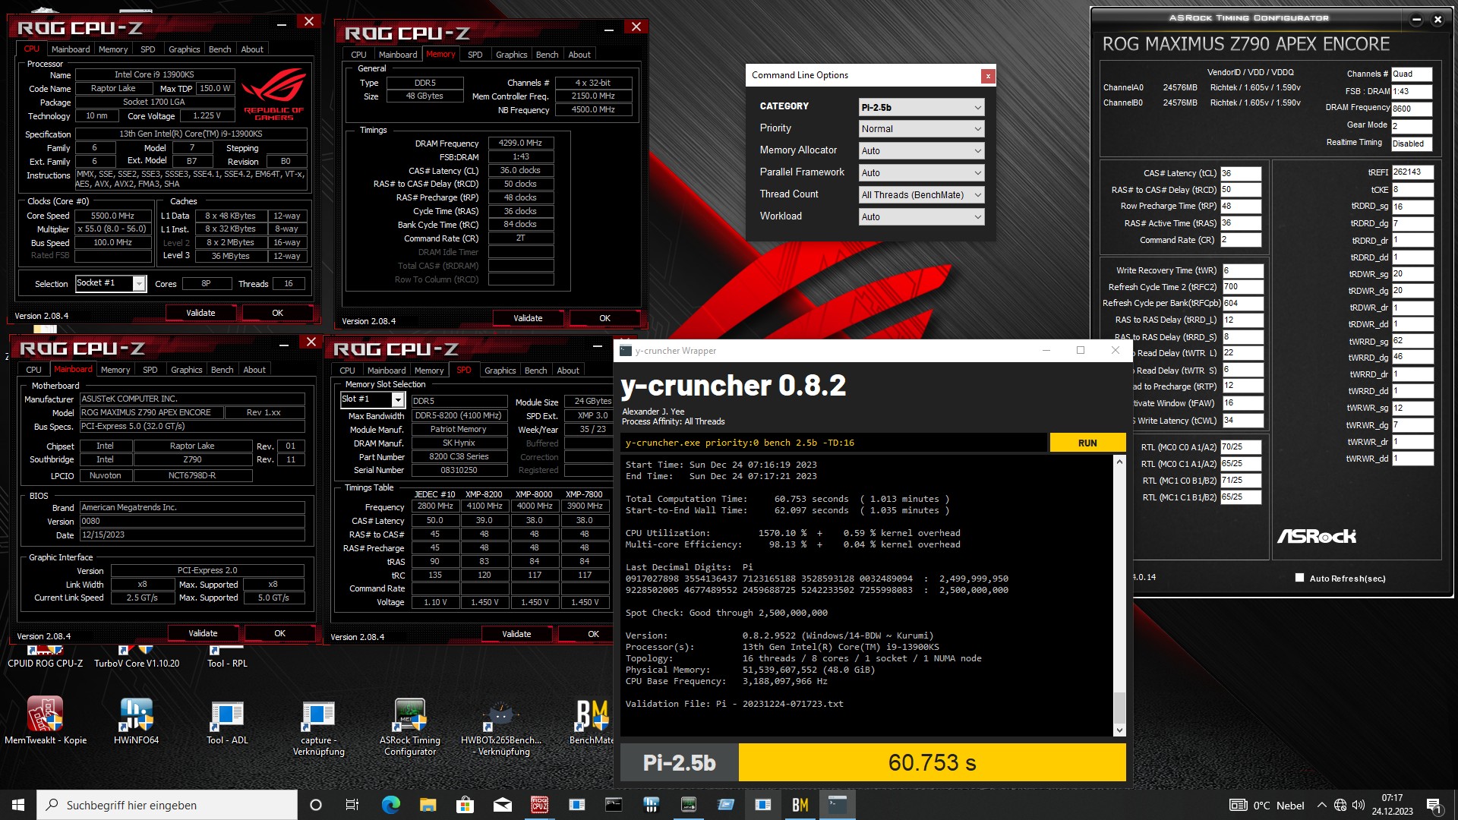Open Cortana circle in the taskbar
The height and width of the screenshot is (820, 1458).
(316, 805)
